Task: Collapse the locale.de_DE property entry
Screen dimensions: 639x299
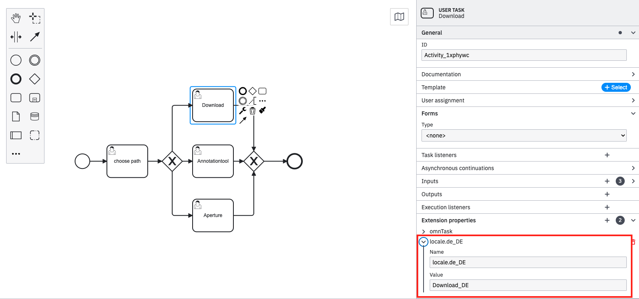Action: click(423, 241)
